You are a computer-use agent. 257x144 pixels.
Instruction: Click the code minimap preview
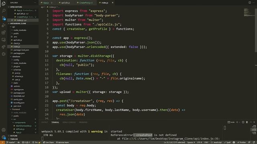click(x=249, y=12)
